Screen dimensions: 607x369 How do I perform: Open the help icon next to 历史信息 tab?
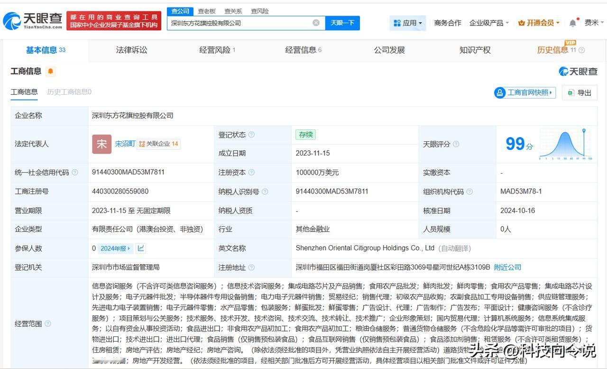click(582, 50)
